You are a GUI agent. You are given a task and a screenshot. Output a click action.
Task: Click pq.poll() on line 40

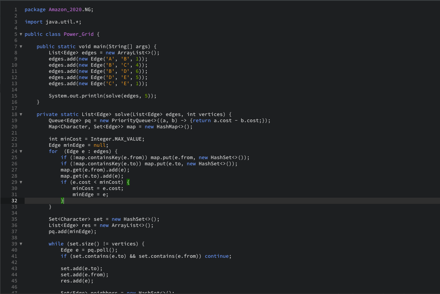(x=101, y=250)
